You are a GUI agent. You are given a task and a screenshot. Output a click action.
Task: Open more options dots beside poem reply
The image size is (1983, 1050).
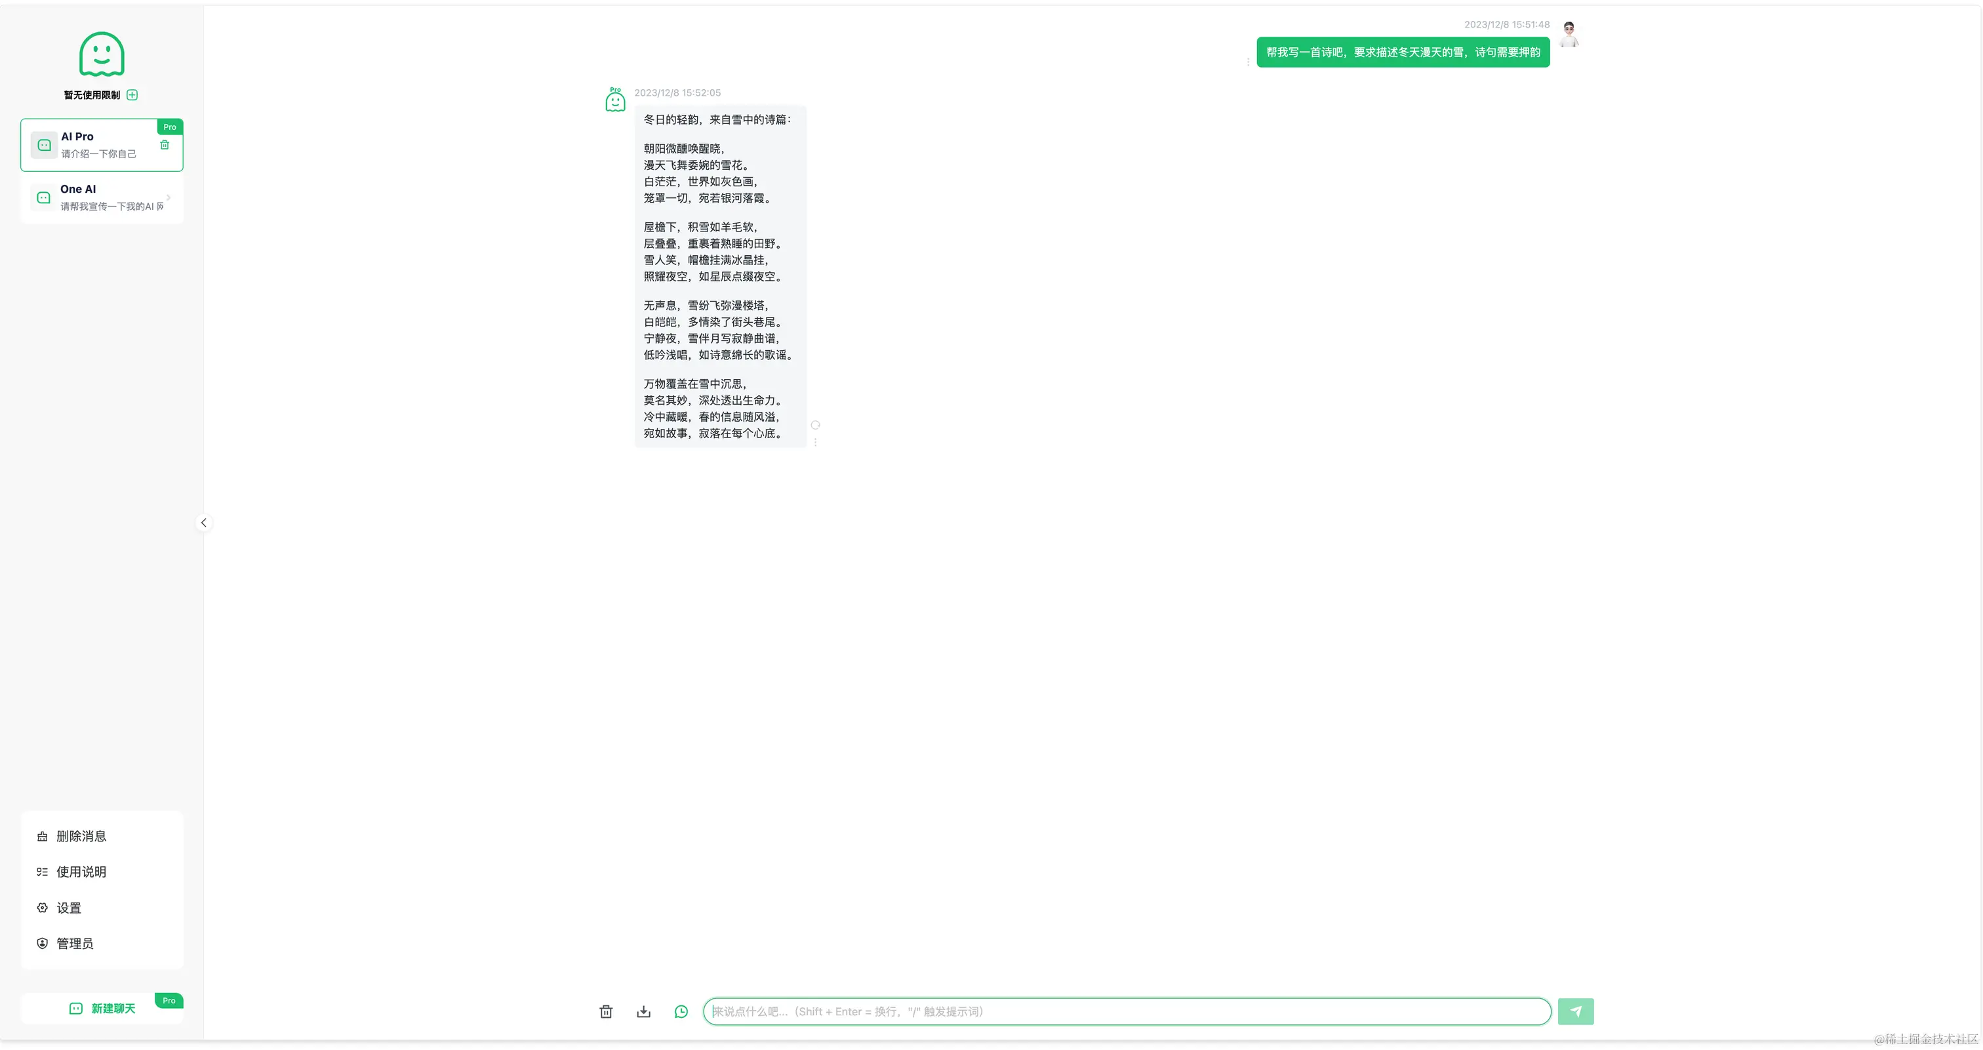(815, 443)
